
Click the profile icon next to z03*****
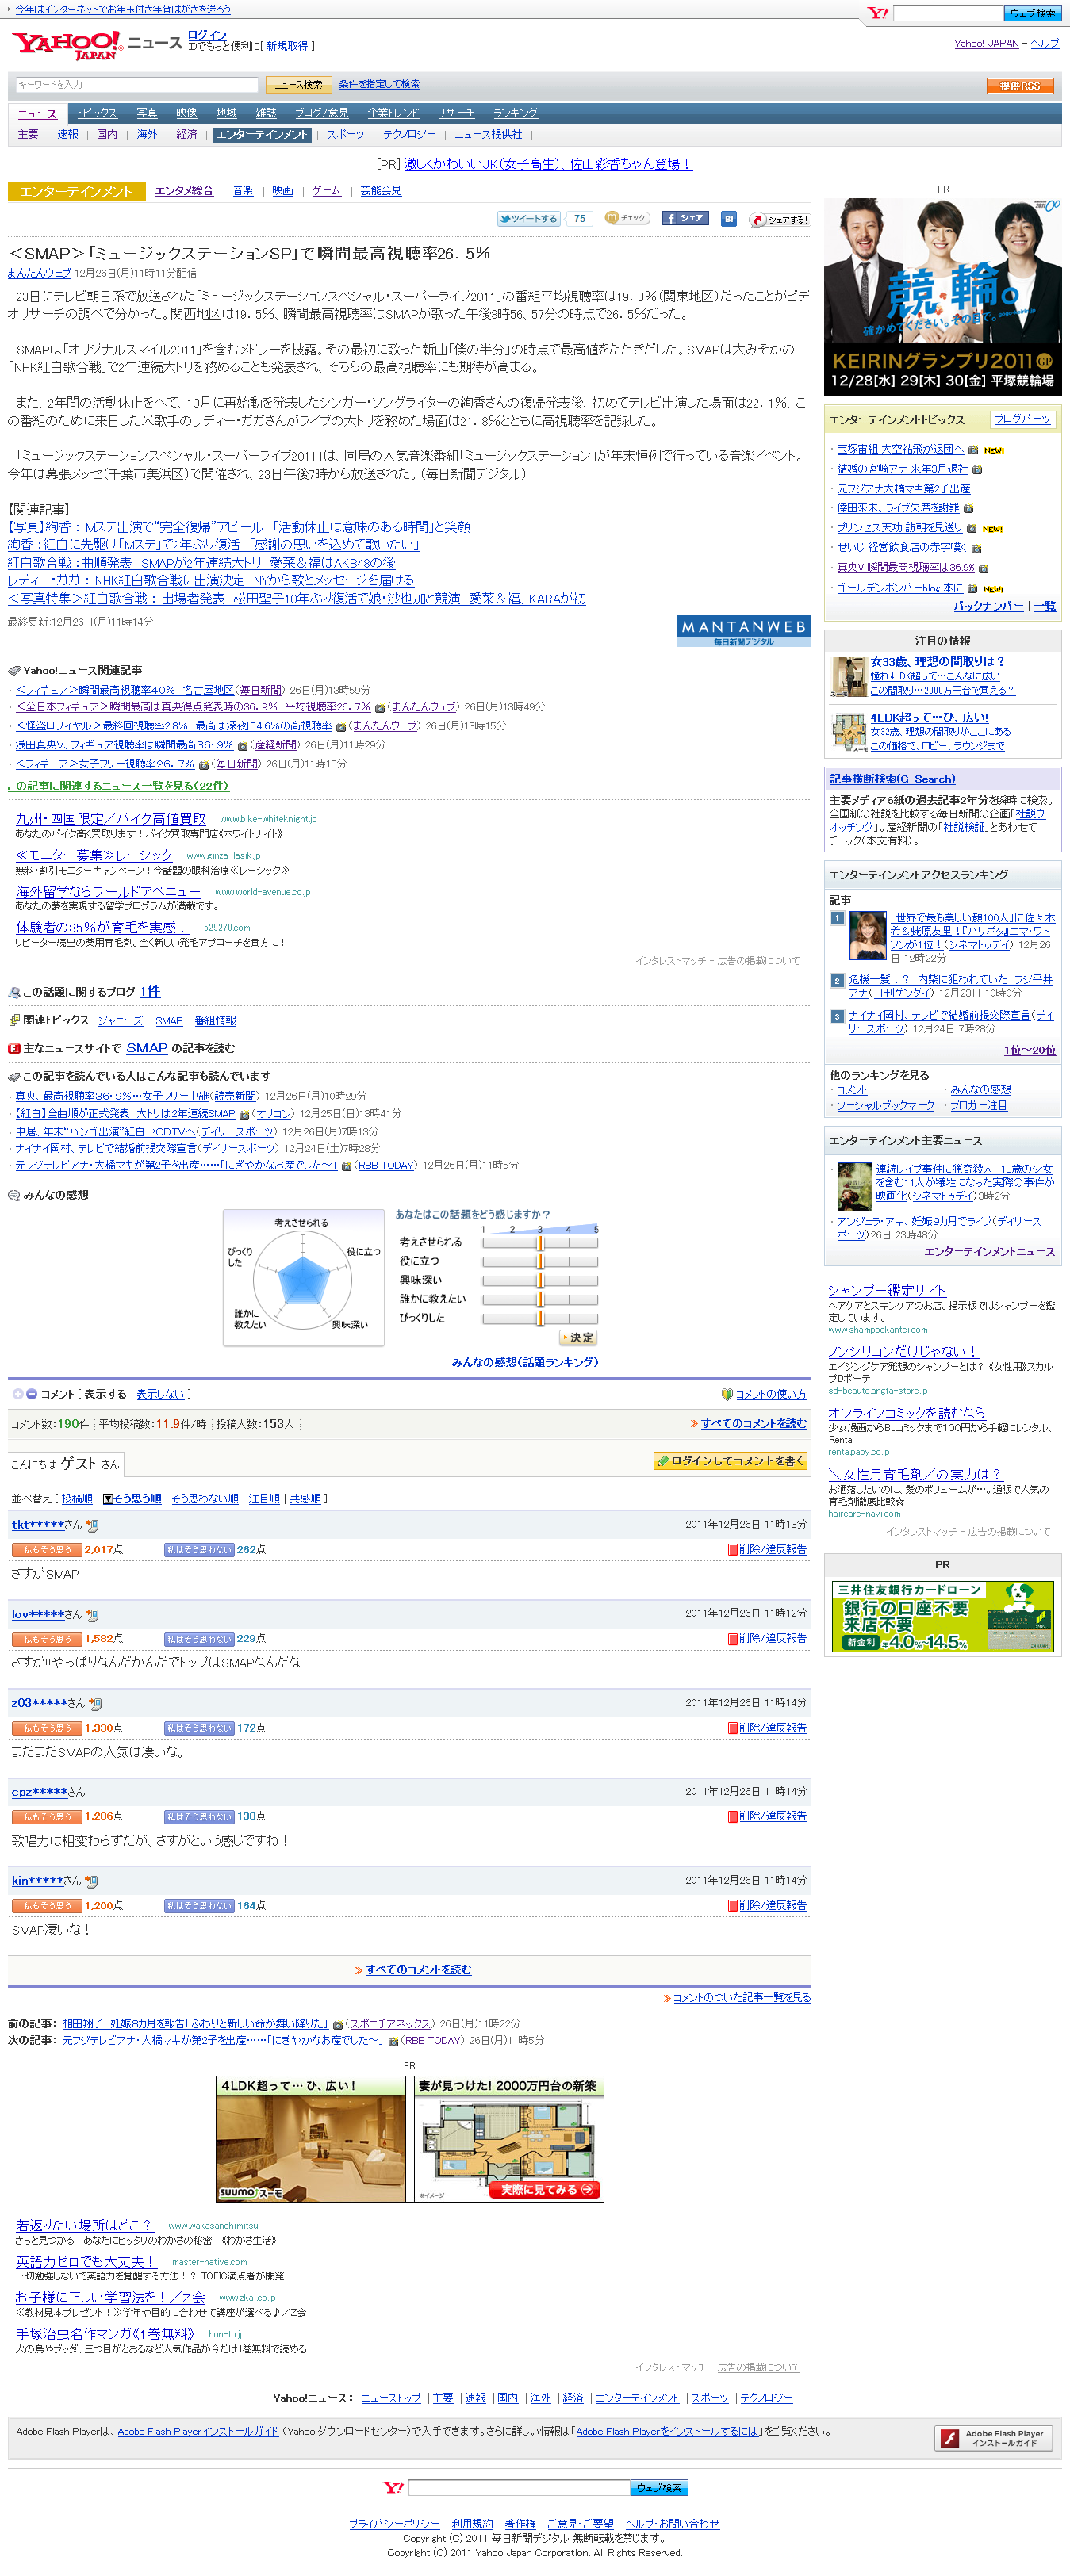pyautogui.click(x=94, y=1703)
